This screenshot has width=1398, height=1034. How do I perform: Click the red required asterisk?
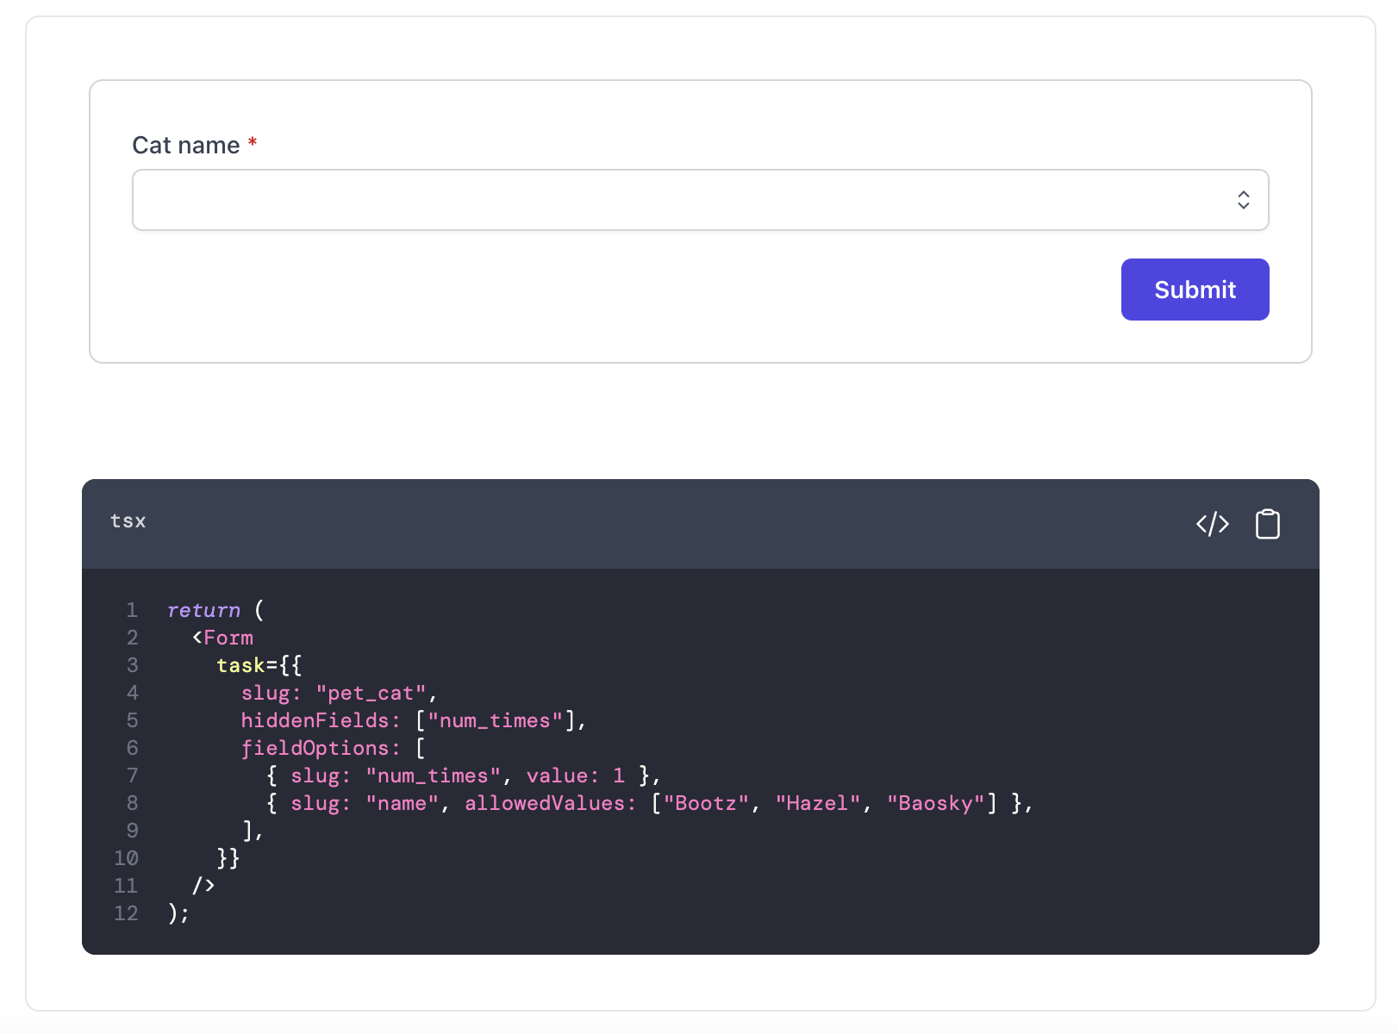pos(253,142)
